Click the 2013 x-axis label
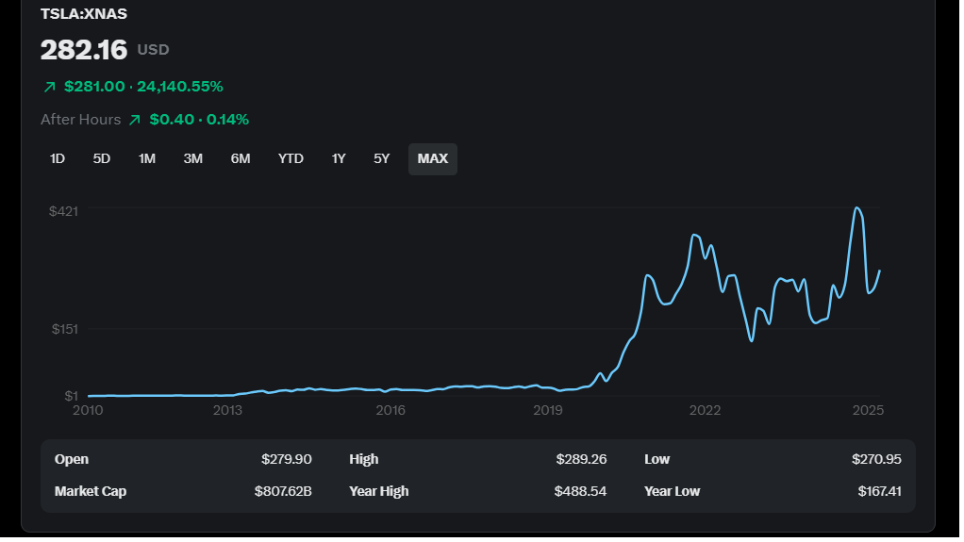964x542 pixels. [x=228, y=412]
